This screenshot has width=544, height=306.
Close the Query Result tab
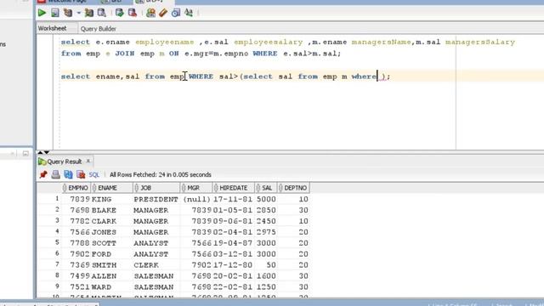pyautogui.click(x=88, y=161)
